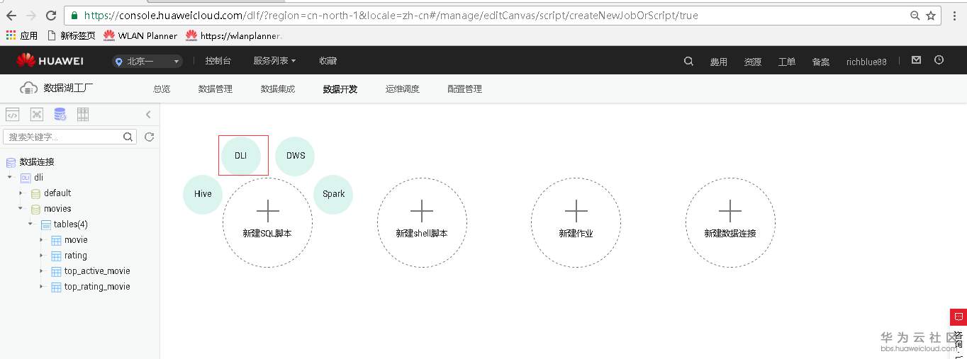Open the red 咨询 chat icon
The height and width of the screenshot is (359, 967).
[958, 317]
